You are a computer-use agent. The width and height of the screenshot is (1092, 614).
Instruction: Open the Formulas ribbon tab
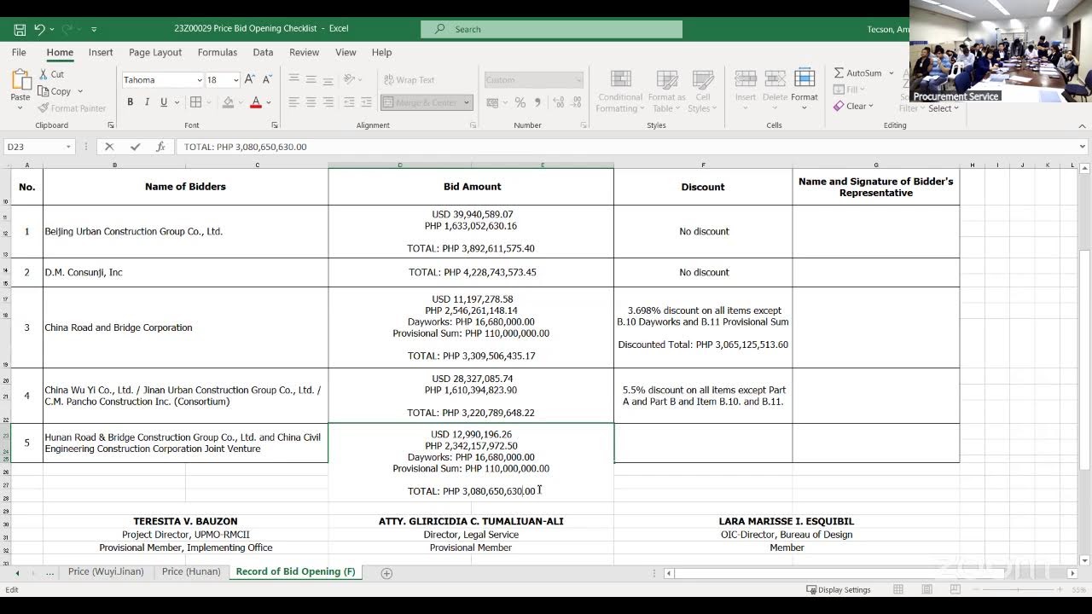click(x=218, y=52)
